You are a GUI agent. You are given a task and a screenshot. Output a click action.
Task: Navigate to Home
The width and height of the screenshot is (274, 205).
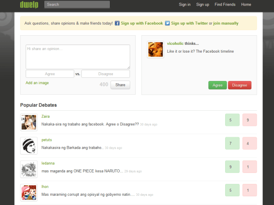click(x=246, y=5)
